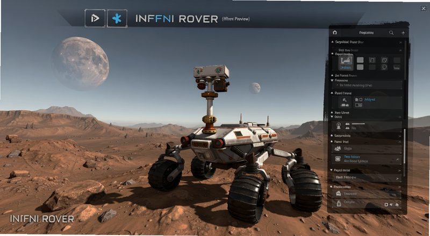Viewport: 430px width, 236px height.
Task: Collapse the down-triangle section below 'Se Fored'
Action: (332, 80)
